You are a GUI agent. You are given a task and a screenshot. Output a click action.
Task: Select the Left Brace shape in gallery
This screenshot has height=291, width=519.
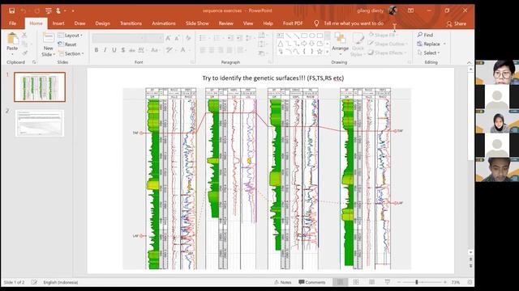pyautogui.click(x=304, y=52)
